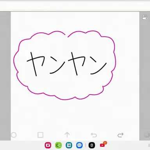Open the green CC app in taskbar
The height and width of the screenshot is (150, 150).
pos(59,145)
